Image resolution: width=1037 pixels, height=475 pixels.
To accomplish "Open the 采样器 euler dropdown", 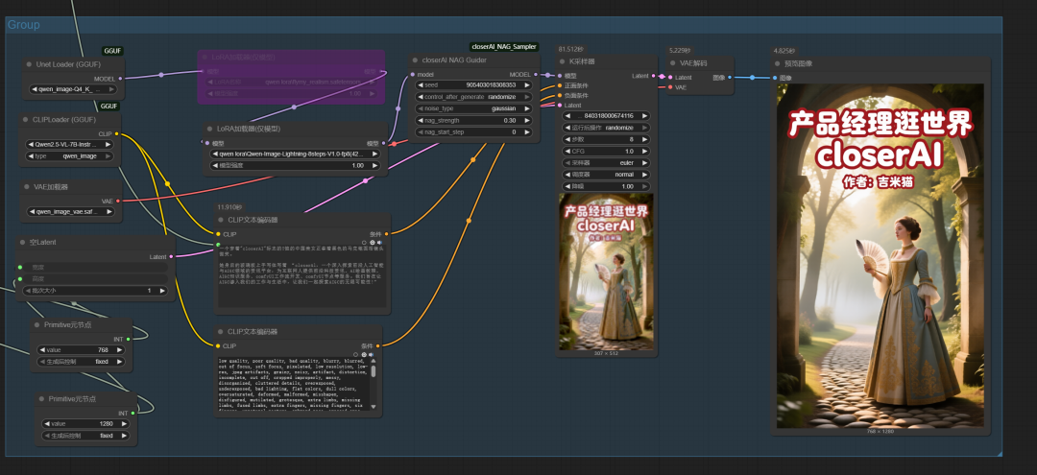I will (607, 162).
